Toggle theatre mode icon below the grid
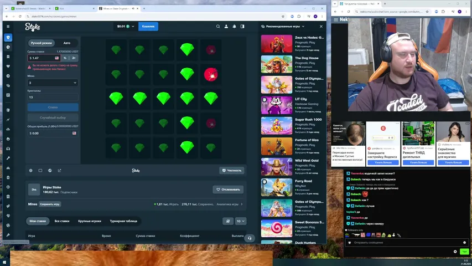The image size is (472, 266). pos(40,171)
